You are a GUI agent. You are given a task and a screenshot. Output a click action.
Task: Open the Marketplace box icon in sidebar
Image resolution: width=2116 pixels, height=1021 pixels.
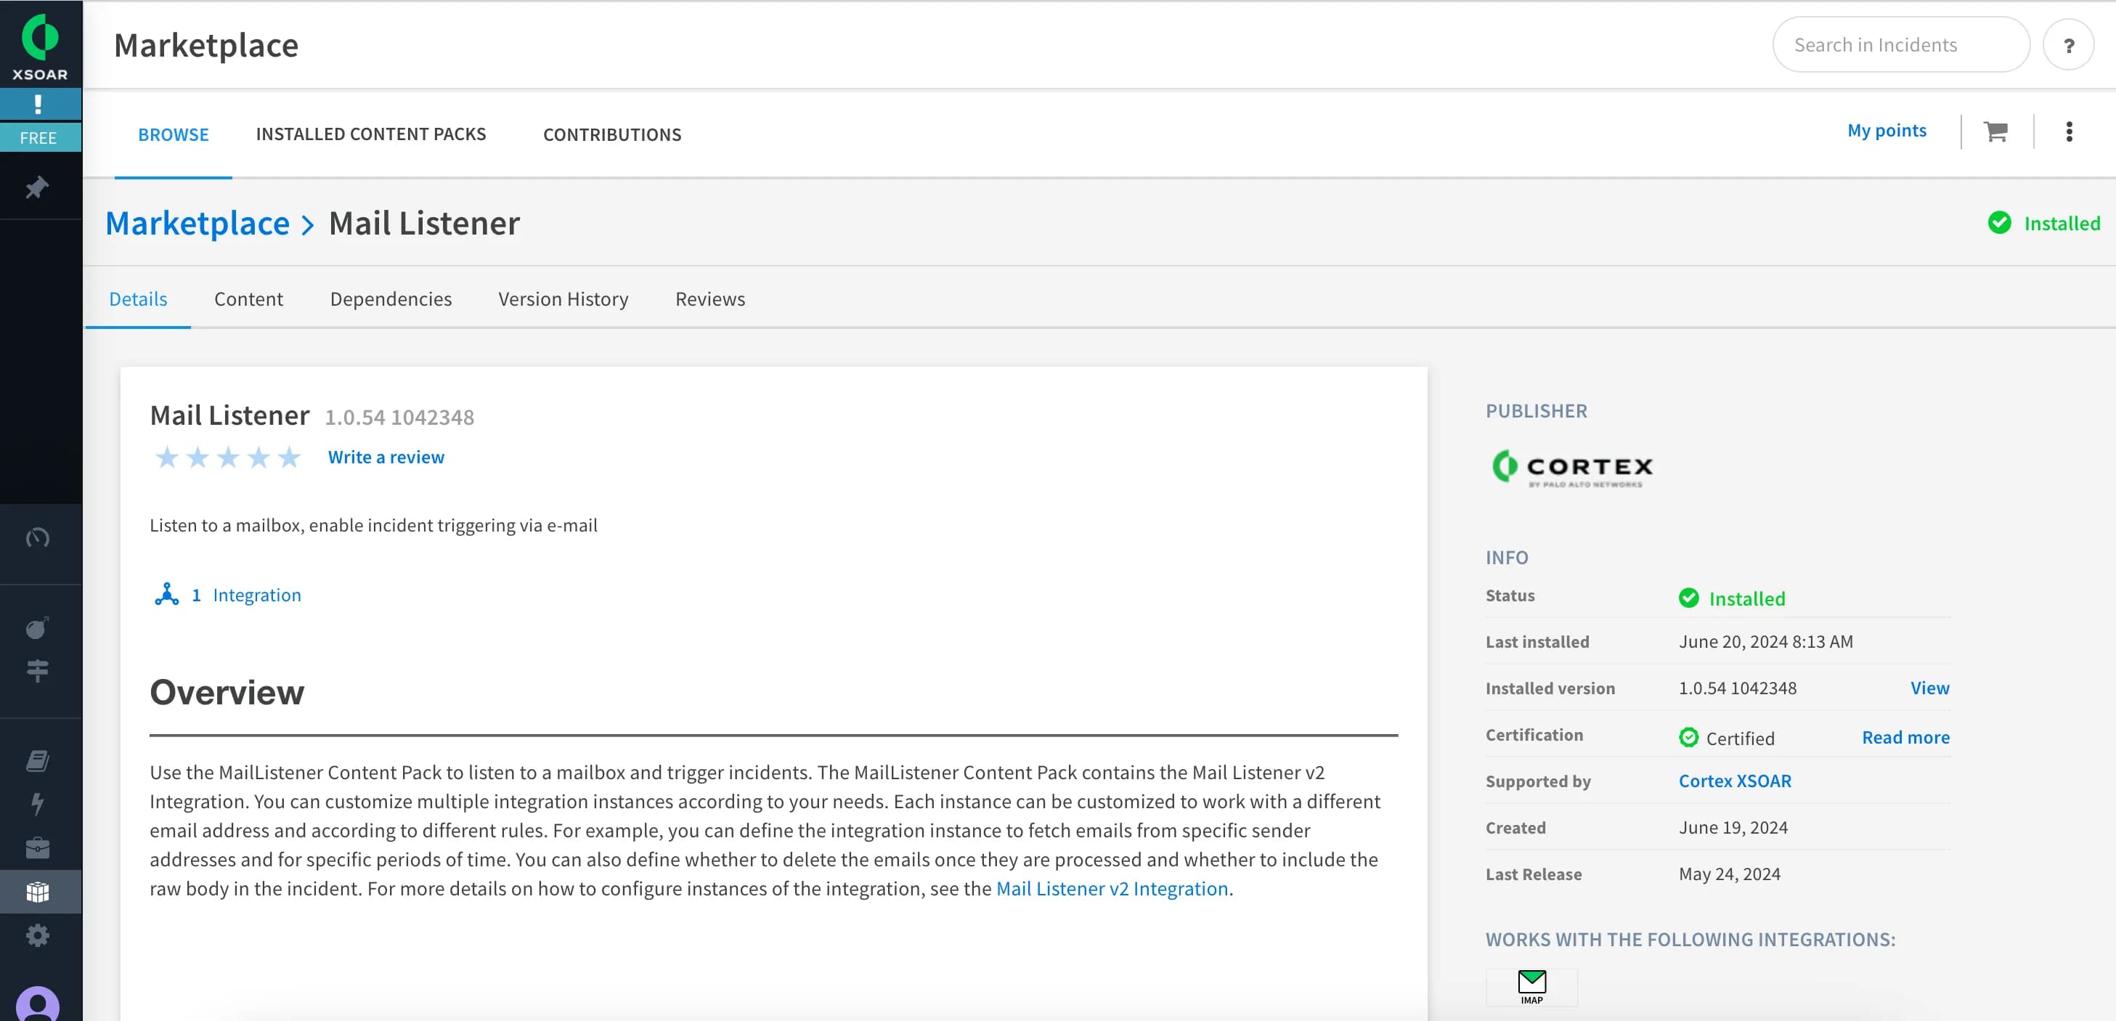[x=38, y=891]
